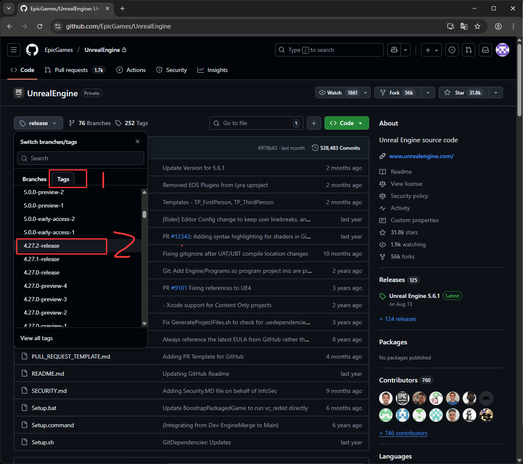Expand the Star lists dropdown arrow
The width and height of the screenshot is (523, 464).
coord(496,92)
